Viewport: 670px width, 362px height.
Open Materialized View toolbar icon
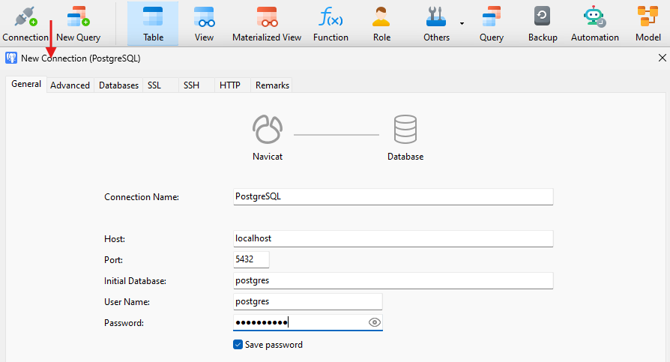(267, 24)
